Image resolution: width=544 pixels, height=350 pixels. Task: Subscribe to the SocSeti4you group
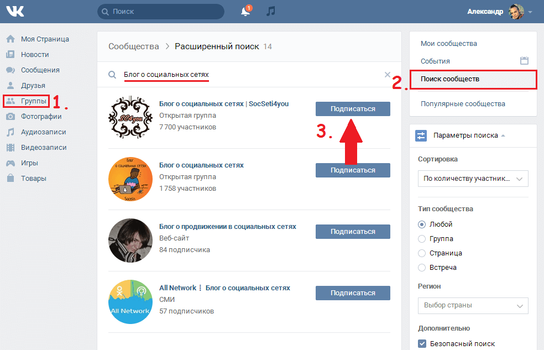coord(353,109)
